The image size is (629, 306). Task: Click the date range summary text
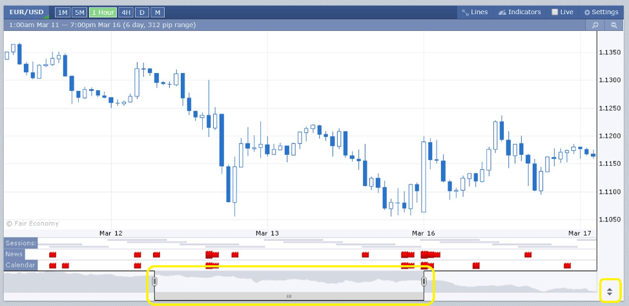pos(102,25)
